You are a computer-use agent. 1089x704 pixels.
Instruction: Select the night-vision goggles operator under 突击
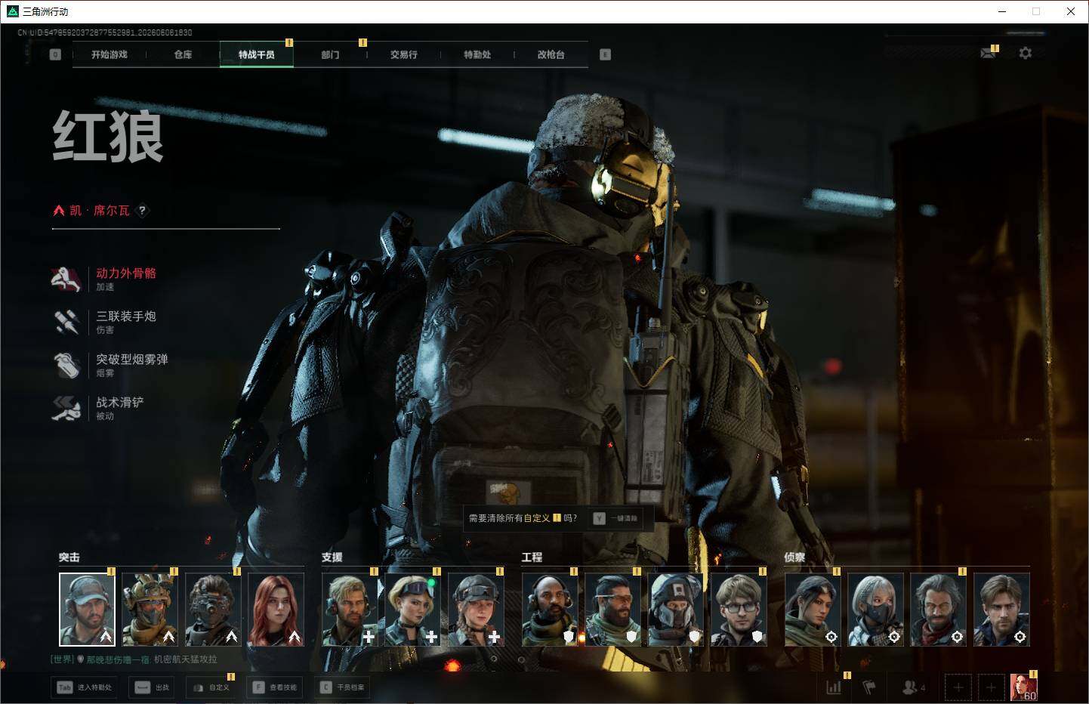[213, 610]
